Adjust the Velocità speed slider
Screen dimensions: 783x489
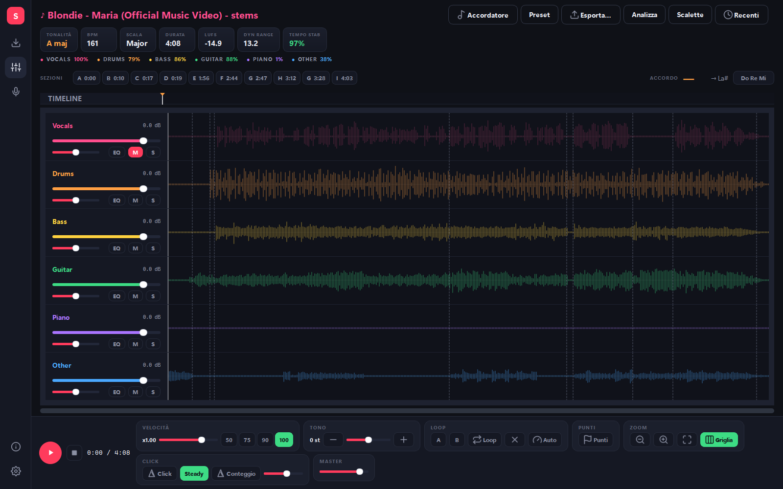tap(188, 440)
